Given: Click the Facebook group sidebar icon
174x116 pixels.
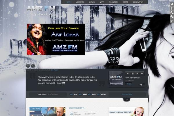Looking at the screenshot, I should coord(172,17).
